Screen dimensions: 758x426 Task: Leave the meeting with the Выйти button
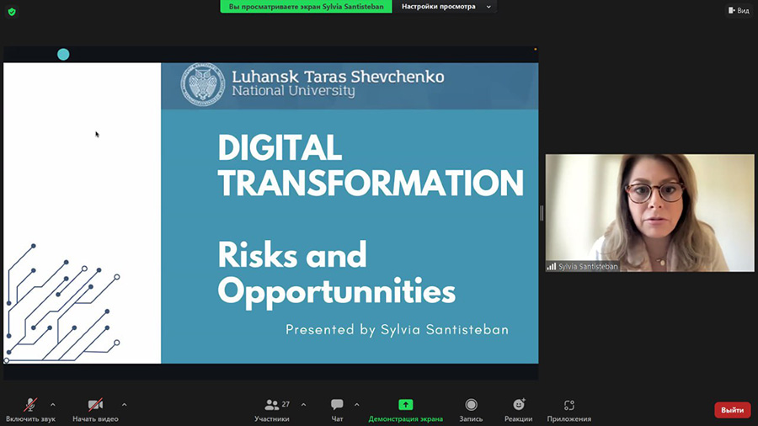coord(733,410)
